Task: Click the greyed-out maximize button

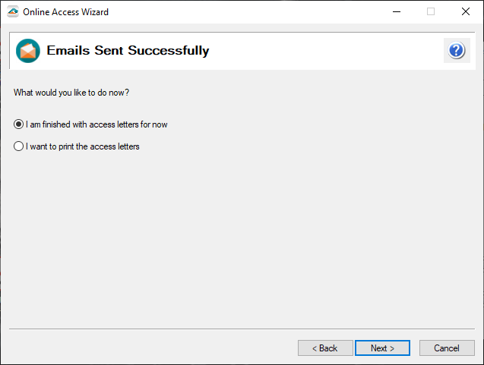Action: (x=431, y=11)
